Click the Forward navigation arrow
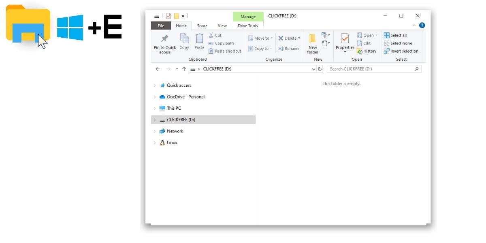 tap(168, 69)
